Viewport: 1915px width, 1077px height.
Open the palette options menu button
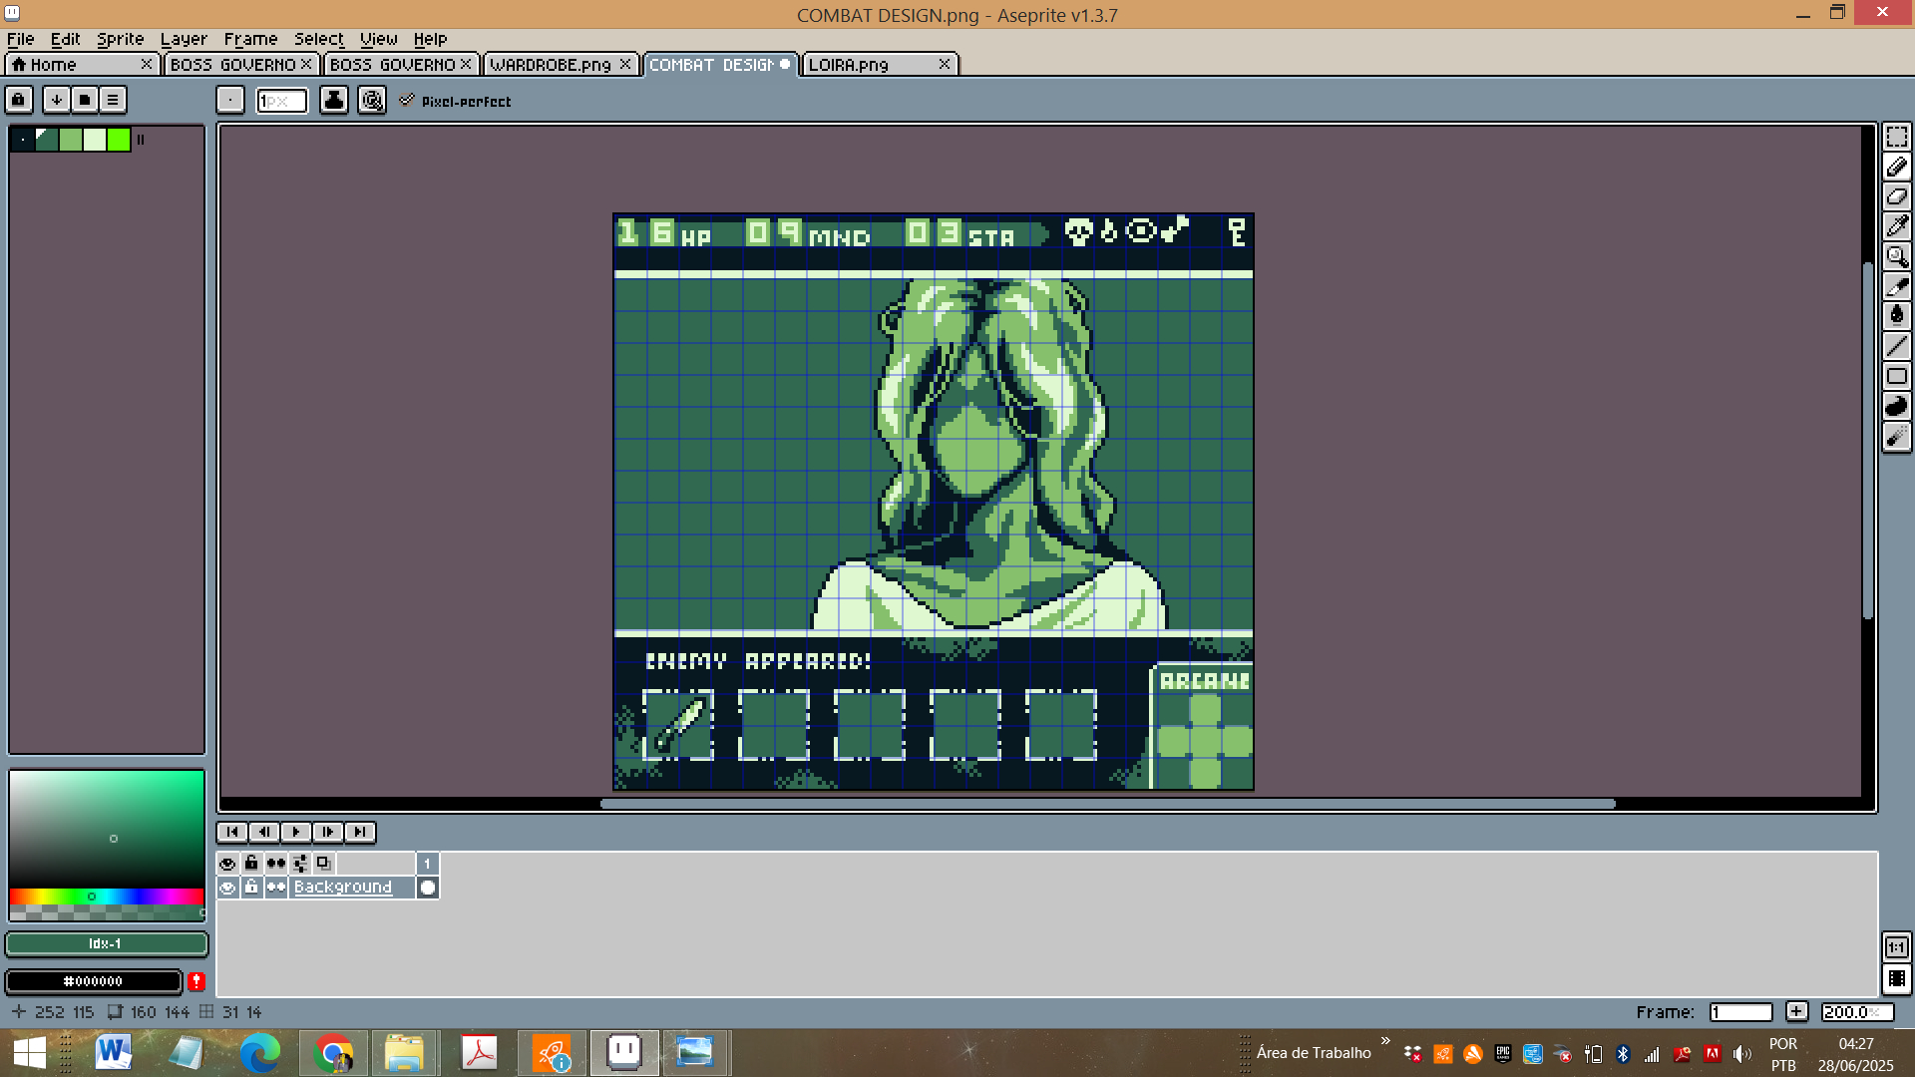(113, 100)
